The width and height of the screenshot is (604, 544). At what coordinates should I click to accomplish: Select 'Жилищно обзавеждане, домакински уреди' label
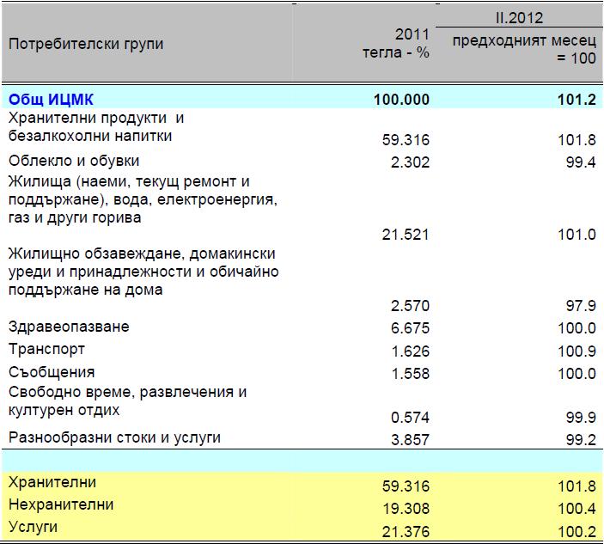143,272
